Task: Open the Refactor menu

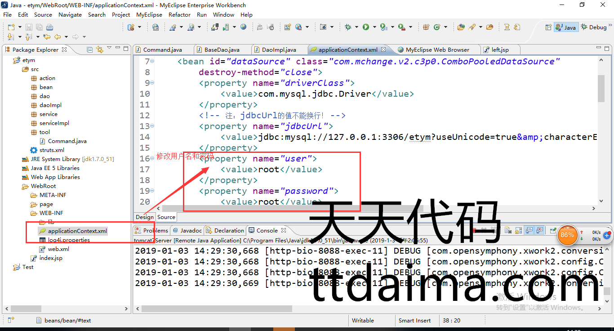Action: 179,14
